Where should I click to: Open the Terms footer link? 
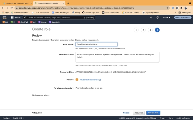pyautogui.click(x=171, y=118)
